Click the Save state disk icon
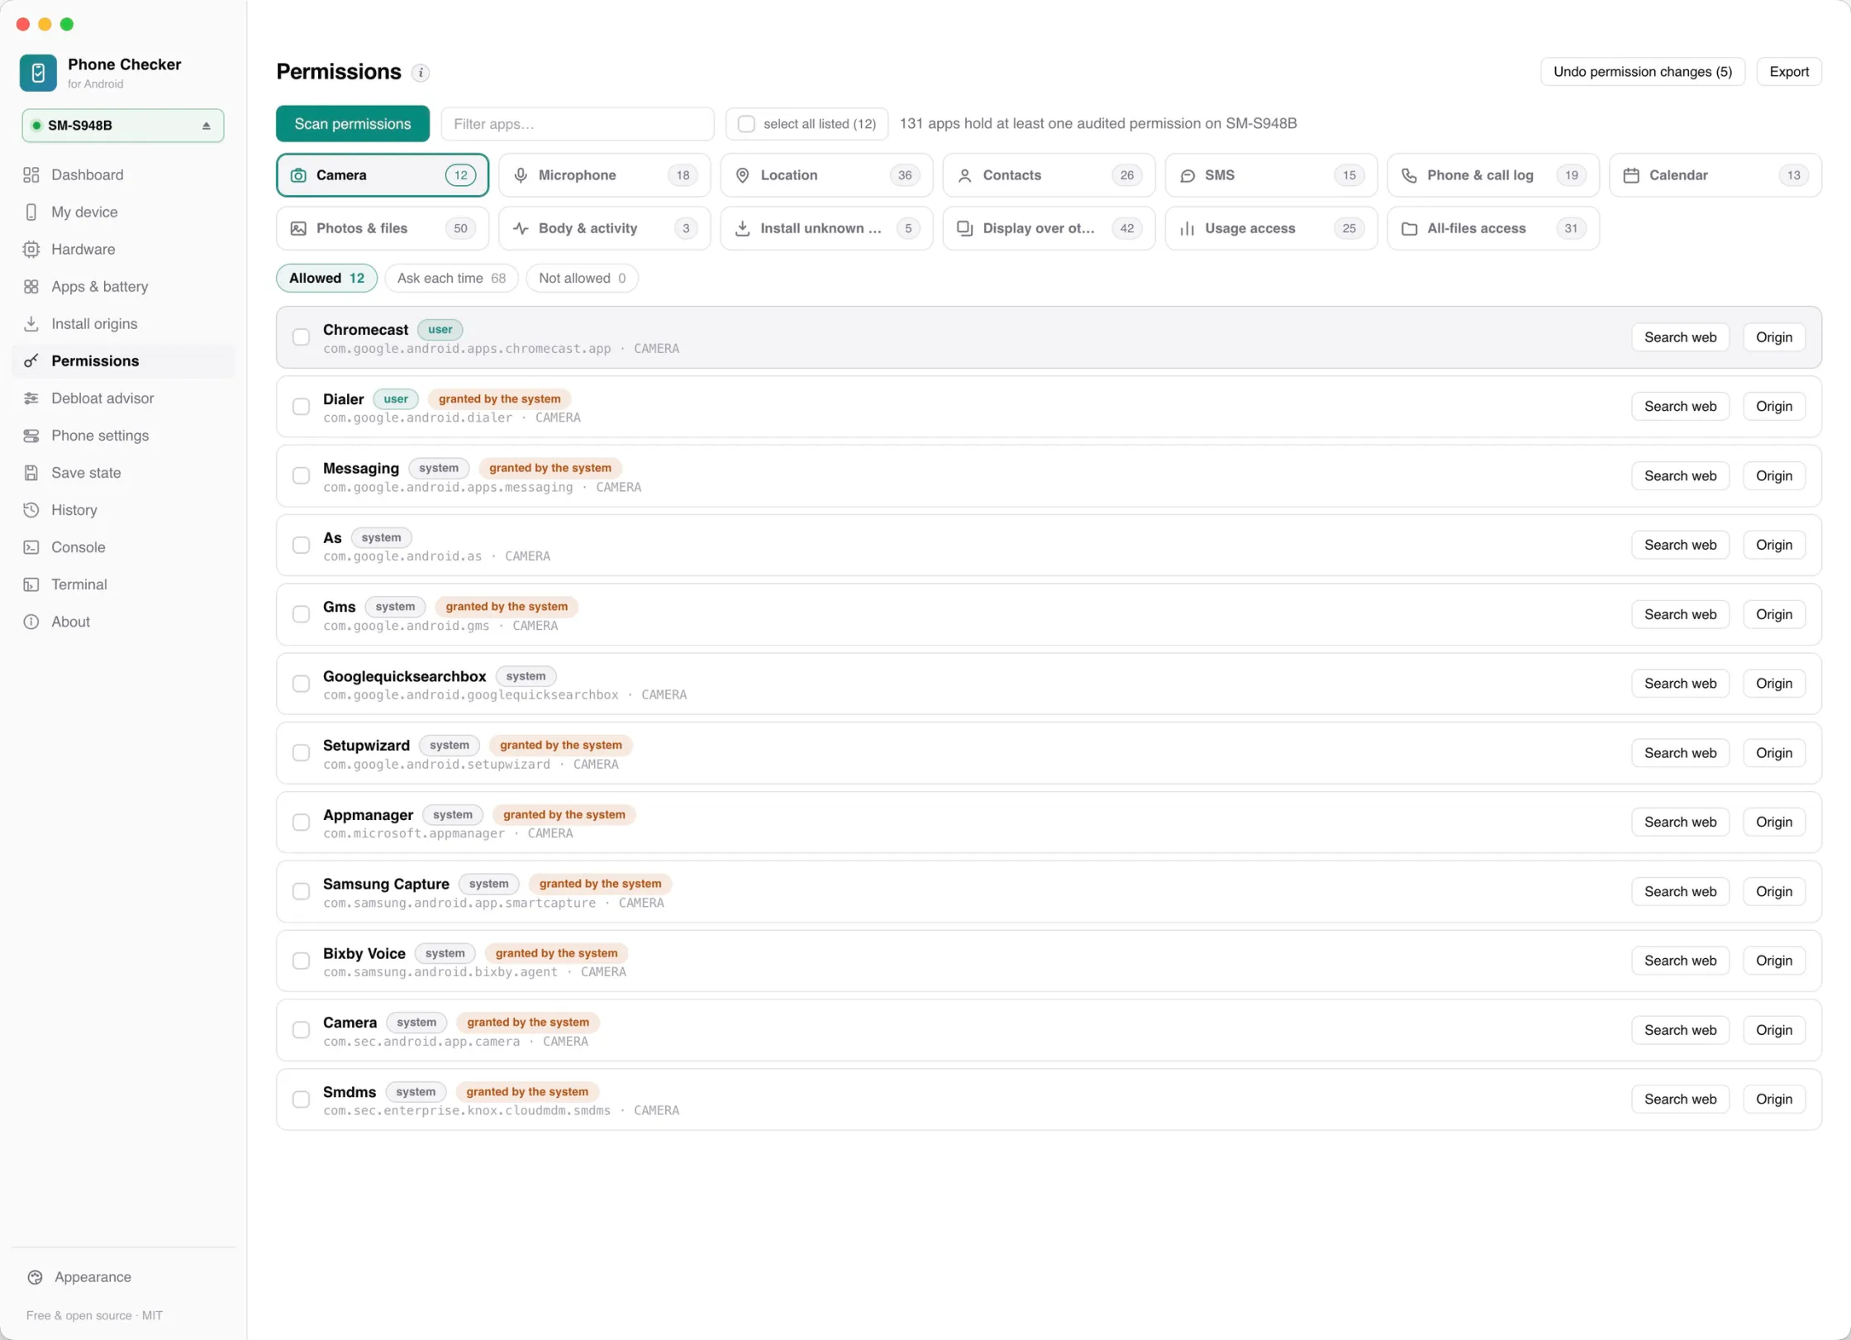 pyautogui.click(x=31, y=473)
